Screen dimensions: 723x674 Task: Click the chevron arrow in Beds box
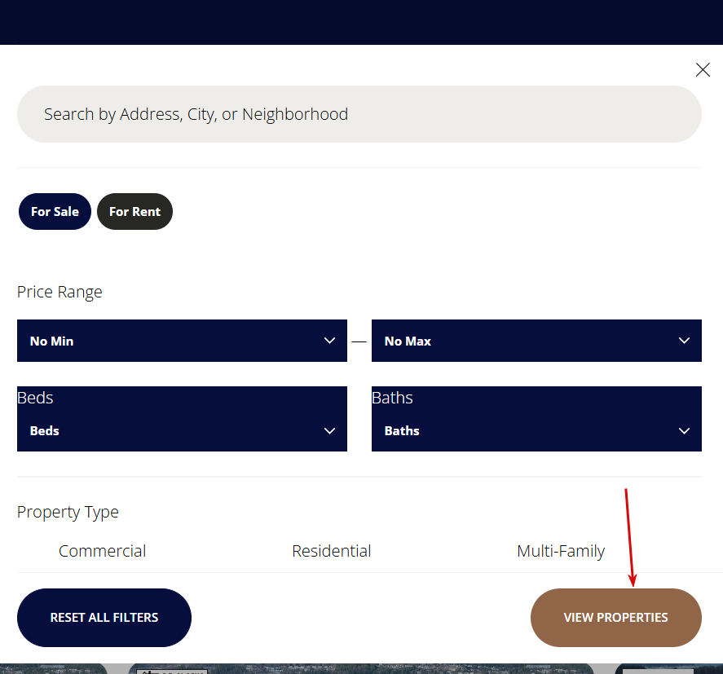[x=329, y=430]
